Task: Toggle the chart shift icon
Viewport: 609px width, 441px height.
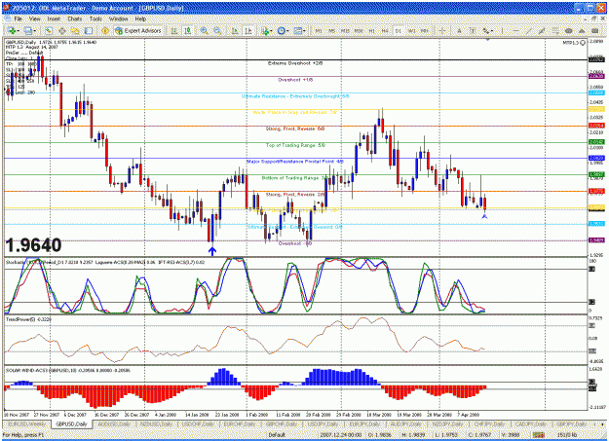Action: pyautogui.click(x=248, y=31)
